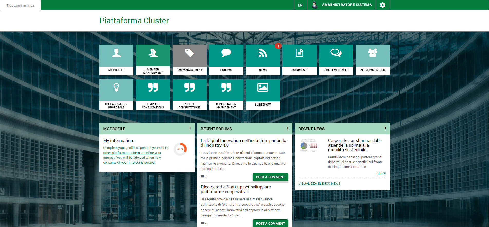Click the RECENT FORUMS panel heading
The height and width of the screenshot is (227, 489).
(216, 129)
